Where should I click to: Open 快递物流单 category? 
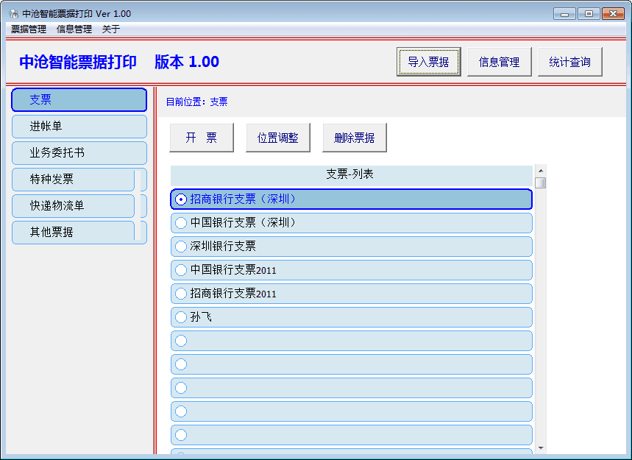pyautogui.click(x=74, y=206)
